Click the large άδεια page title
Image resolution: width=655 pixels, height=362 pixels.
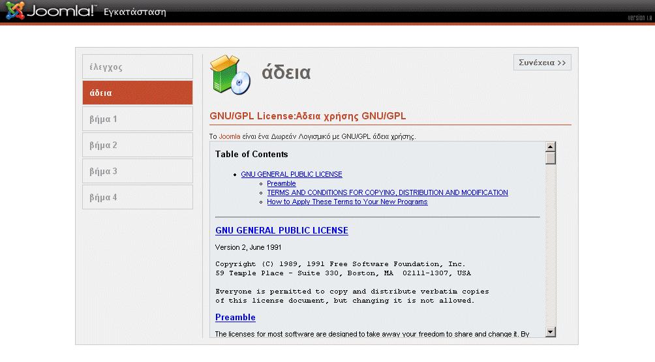click(x=286, y=72)
